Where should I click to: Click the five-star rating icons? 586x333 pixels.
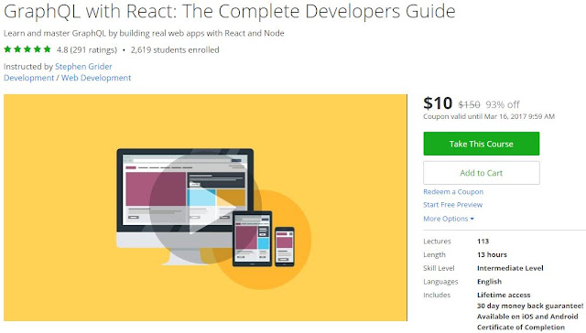coord(27,49)
